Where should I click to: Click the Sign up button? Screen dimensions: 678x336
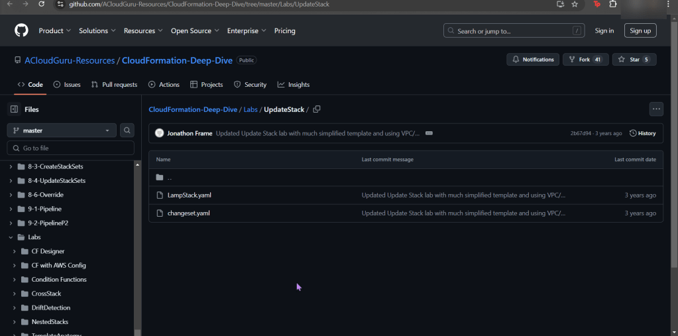click(640, 30)
